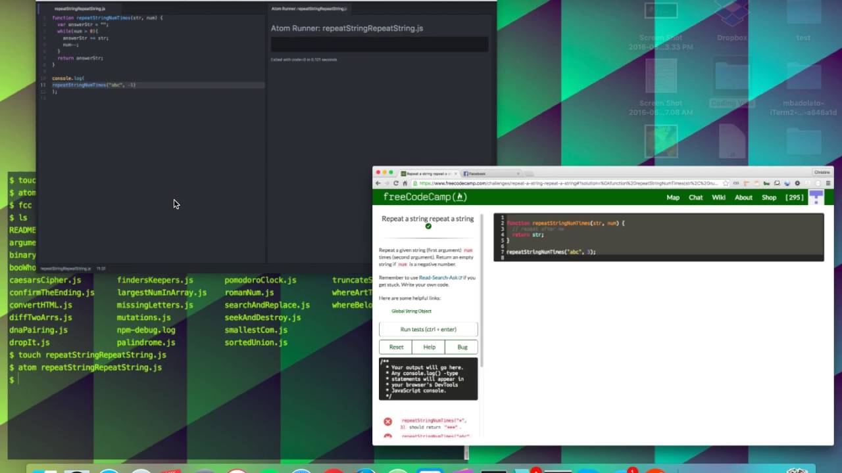842x473 pixels.
Task: Click the browser home icon
Action: [x=405, y=183]
